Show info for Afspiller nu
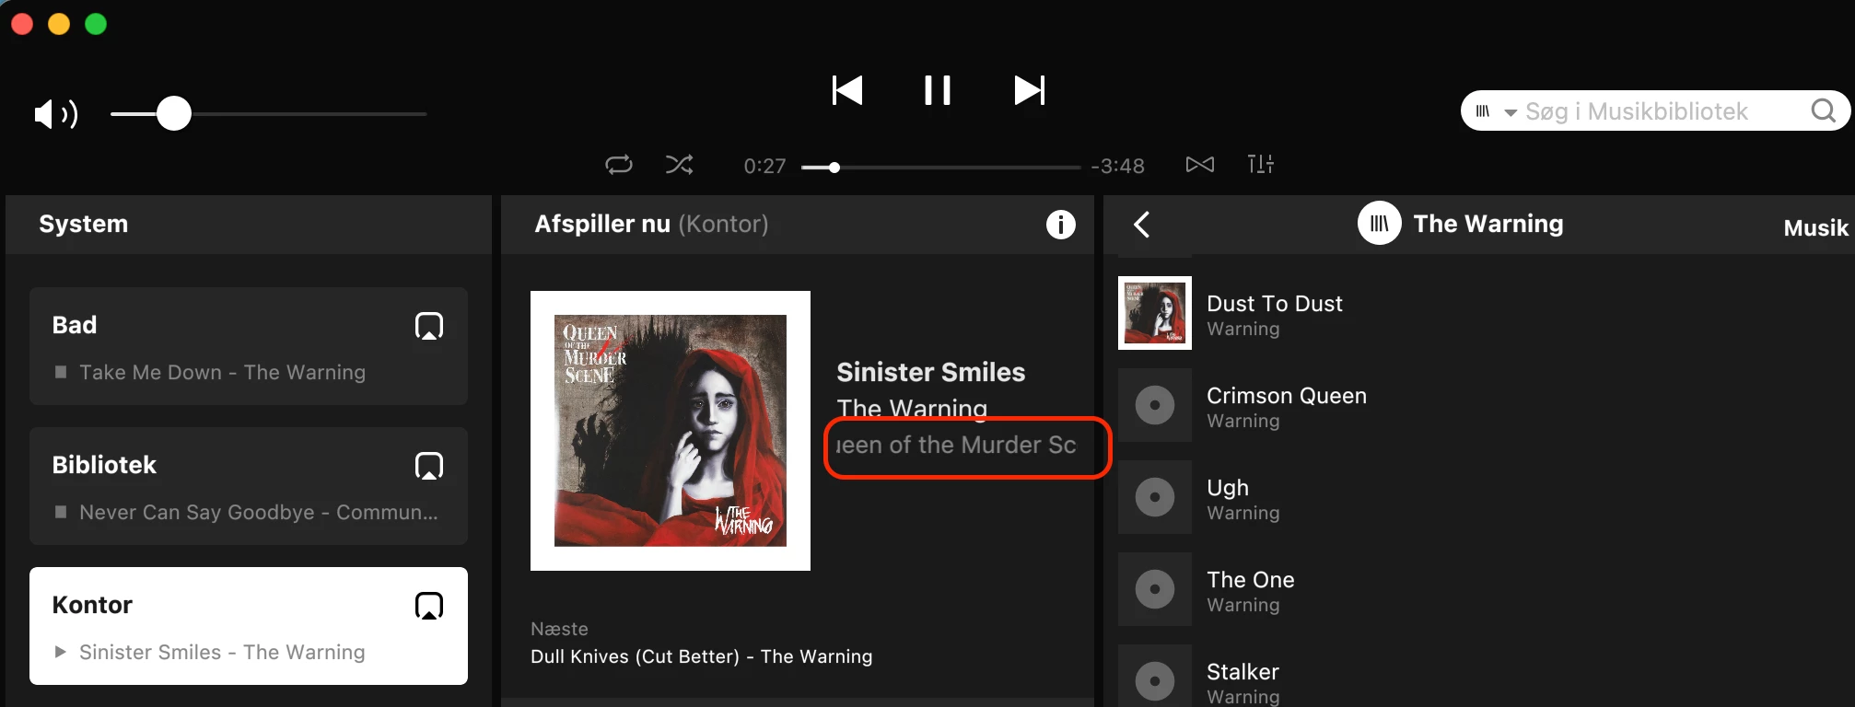 pos(1061,225)
